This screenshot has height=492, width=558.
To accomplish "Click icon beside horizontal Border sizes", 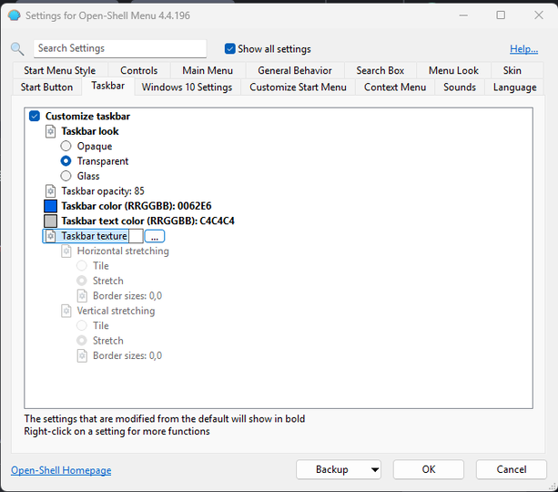I will [x=82, y=296].
